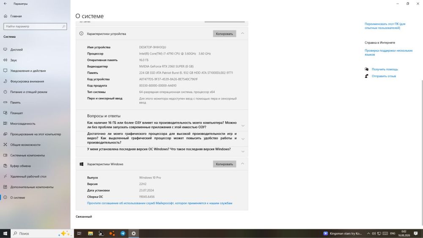Click device name DESKTOP-9HIH3QU value
The height and width of the screenshot is (238, 423).
(152, 47)
